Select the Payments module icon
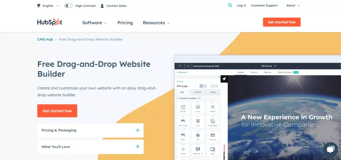Screen dimensions: 341x160 coord(212,136)
